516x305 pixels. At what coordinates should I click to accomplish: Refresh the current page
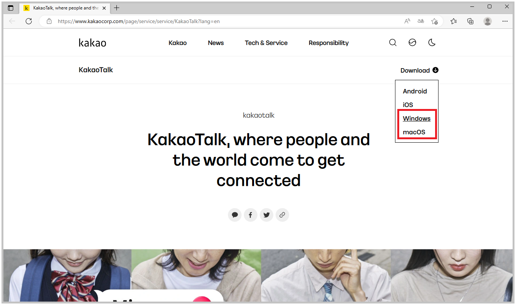click(29, 21)
